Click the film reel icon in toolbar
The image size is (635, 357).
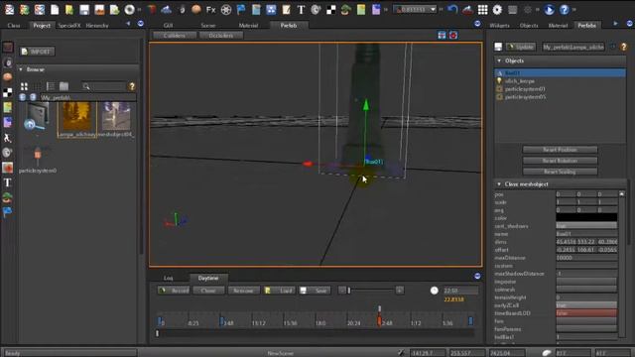(x=226, y=9)
